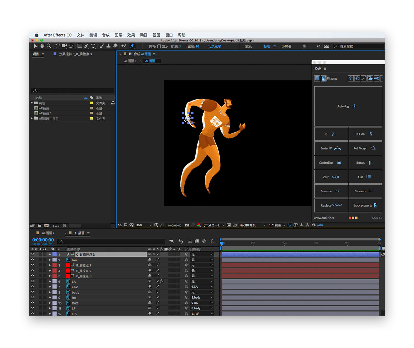Open Duik animation curve icon
The image size is (414, 348).
364,78
